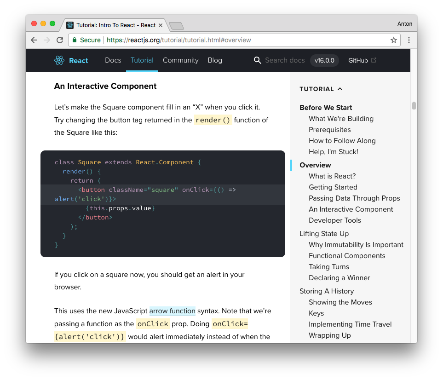Viewport: 443px width, 380px height.
Task: Open the Prerequisites sidebar link
Action: click(x=330, y=130)
